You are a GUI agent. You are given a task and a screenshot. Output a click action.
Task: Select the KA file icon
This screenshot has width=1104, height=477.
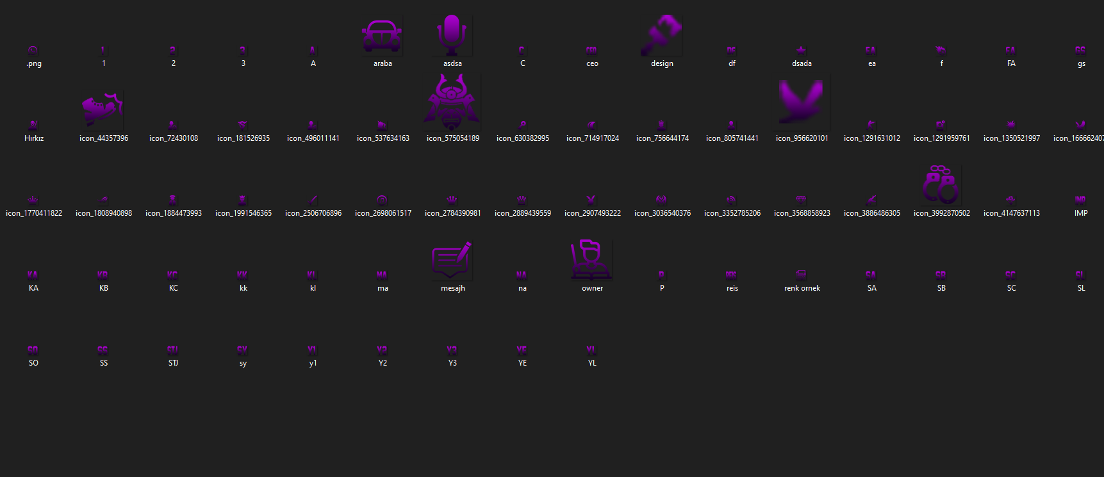(x=33, y=275)
